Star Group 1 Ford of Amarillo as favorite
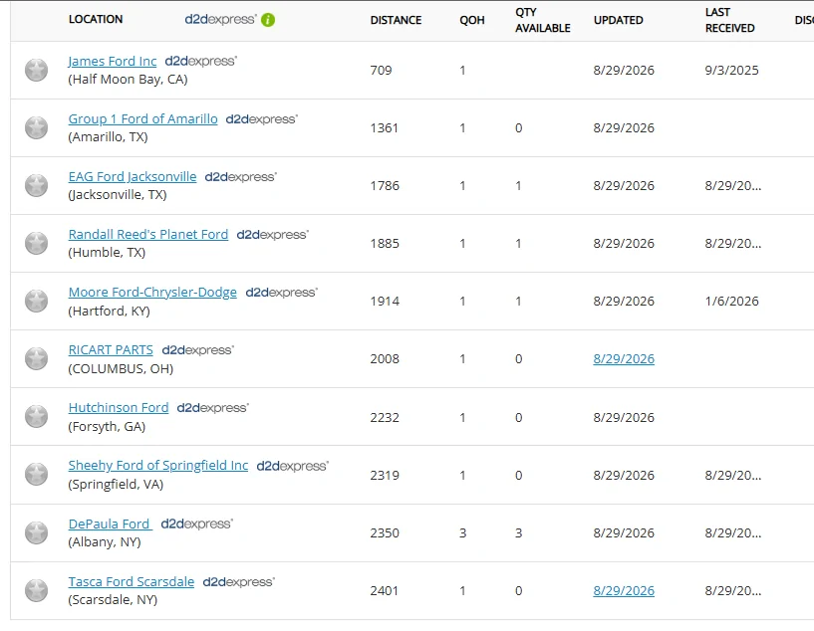814x631 pixels. (x=36, y=127)
